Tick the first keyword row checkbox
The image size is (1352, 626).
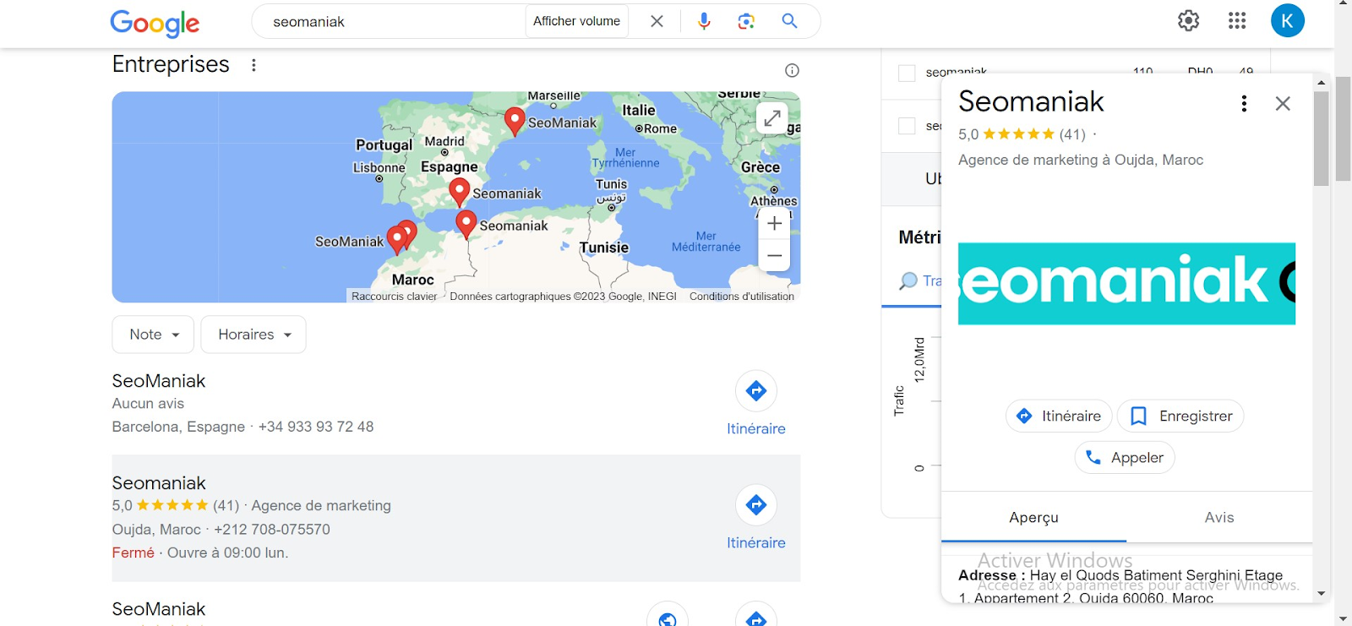[x=907, y=73]
